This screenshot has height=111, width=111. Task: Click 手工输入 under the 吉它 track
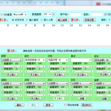coord(35,75)
